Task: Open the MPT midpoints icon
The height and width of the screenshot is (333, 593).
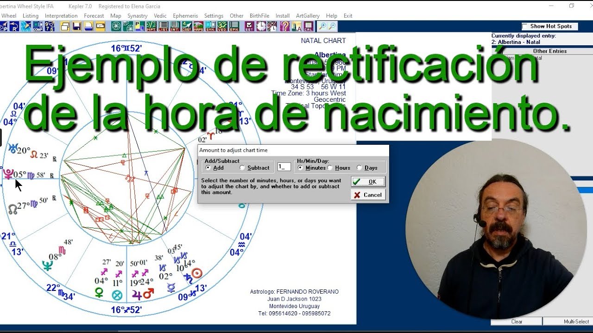Action: (x=152, y=26)
